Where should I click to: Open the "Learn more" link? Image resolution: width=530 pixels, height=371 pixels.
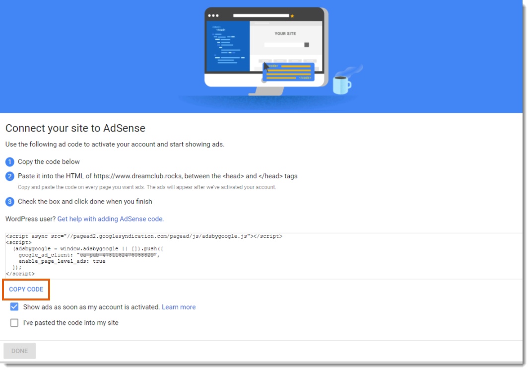(x=179, y=307)
